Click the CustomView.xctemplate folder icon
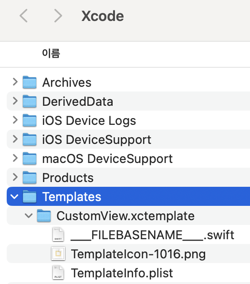 coord(44,215)
